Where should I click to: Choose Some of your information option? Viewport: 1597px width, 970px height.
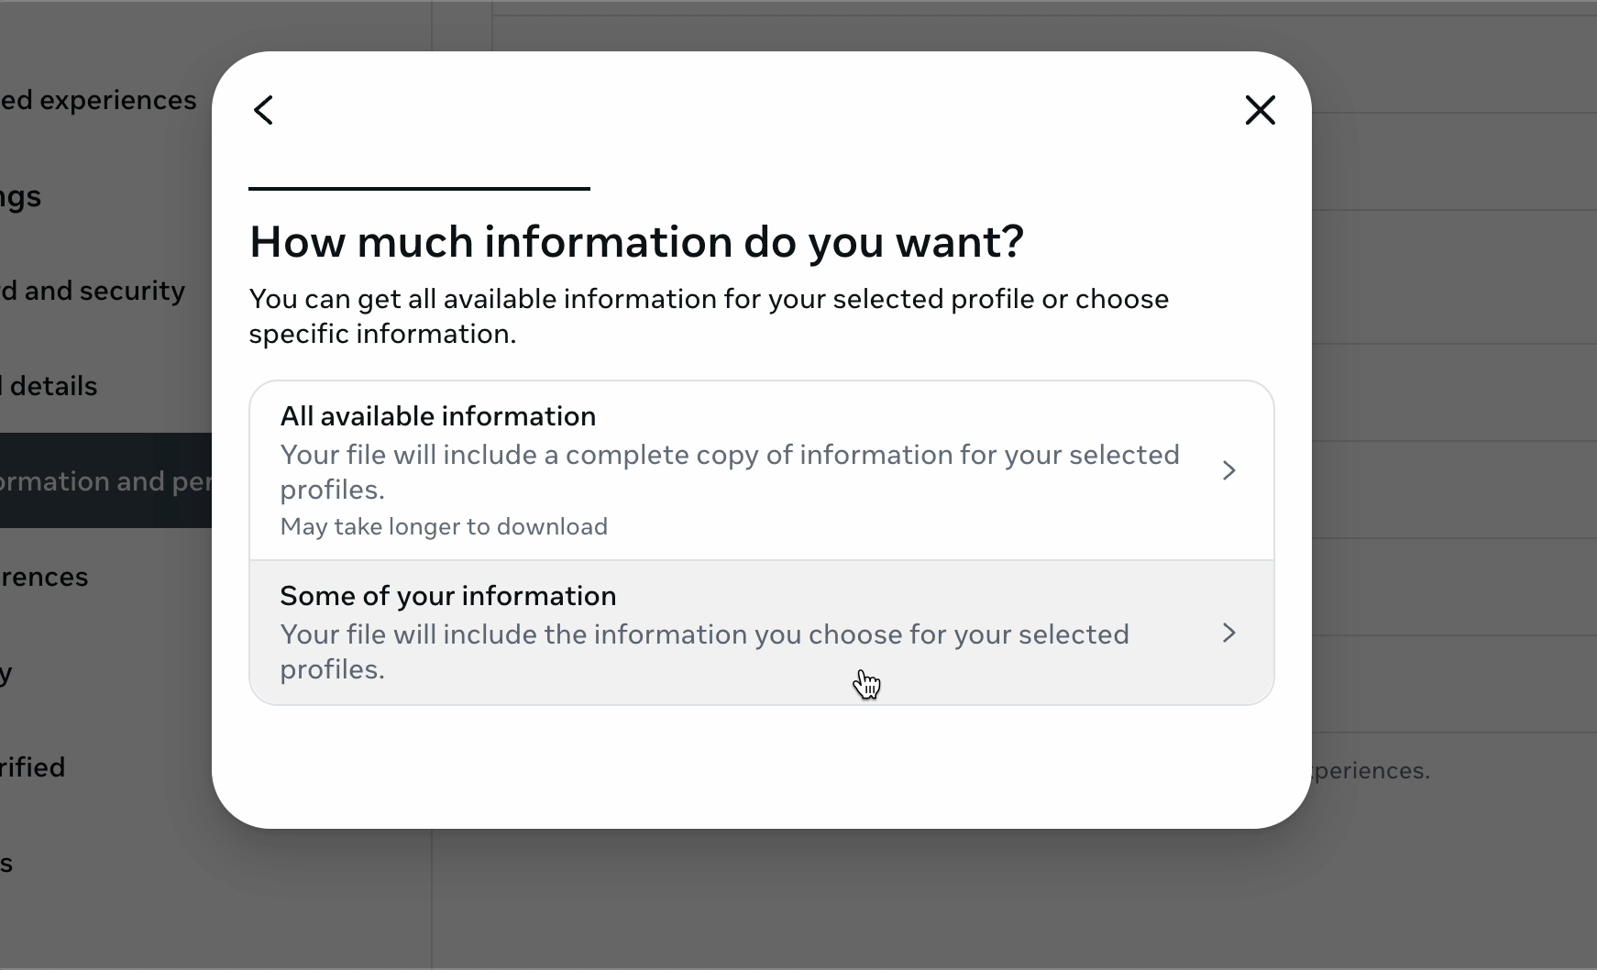click(761, 633)
